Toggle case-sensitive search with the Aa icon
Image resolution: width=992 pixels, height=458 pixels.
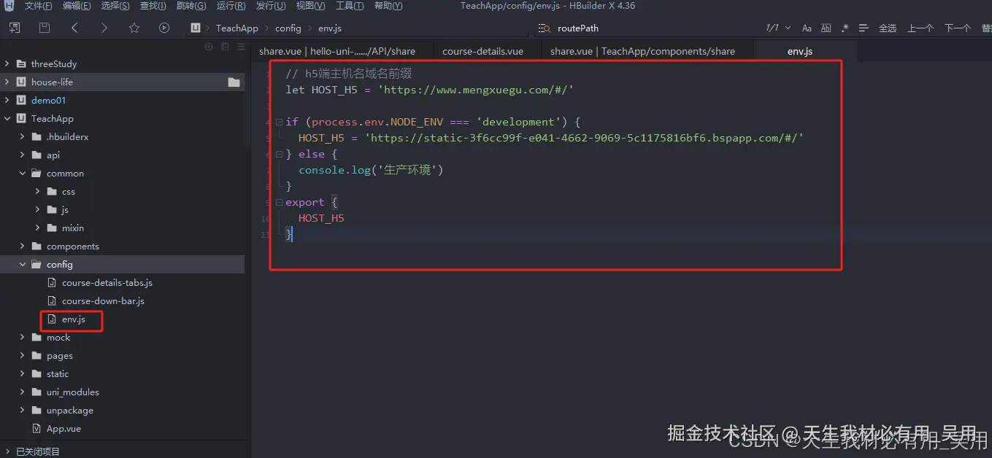tap(806, 28)
